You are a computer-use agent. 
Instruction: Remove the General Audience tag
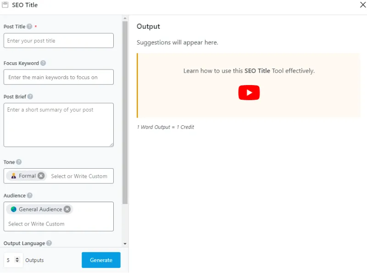67,209
